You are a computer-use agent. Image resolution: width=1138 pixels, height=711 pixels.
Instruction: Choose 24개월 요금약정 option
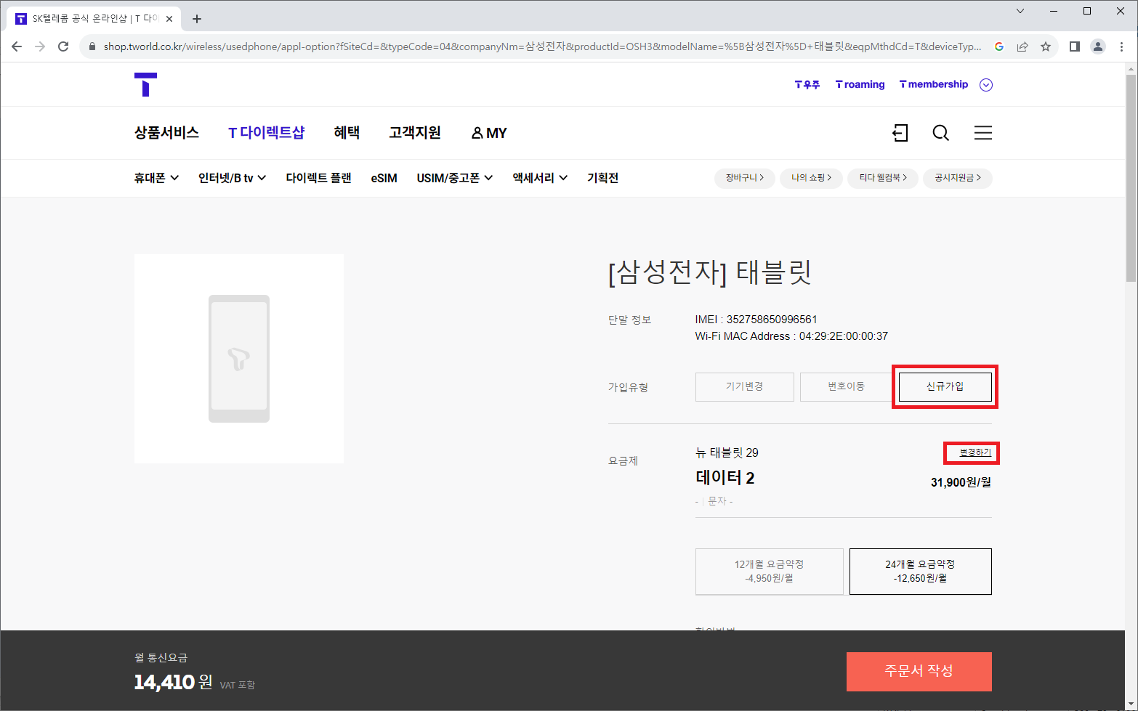click(921, 572)
